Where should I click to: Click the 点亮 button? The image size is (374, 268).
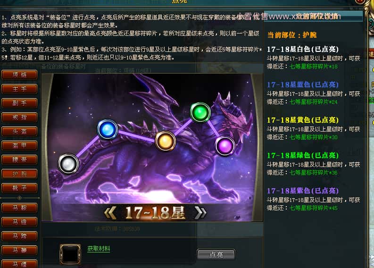[x=216, y=254]
